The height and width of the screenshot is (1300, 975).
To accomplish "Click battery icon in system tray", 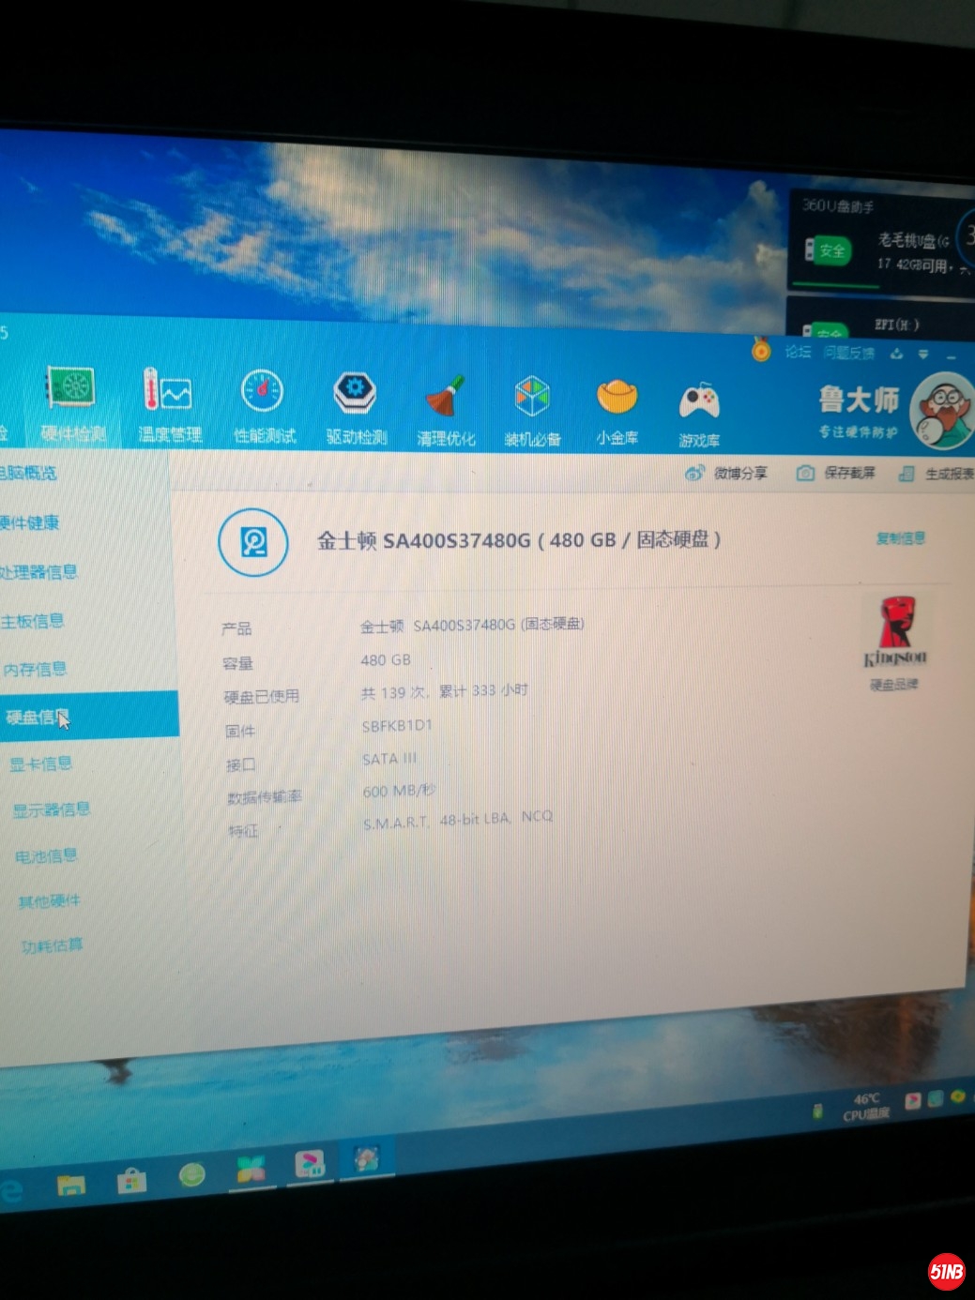I will click(x=817, y=1111).
